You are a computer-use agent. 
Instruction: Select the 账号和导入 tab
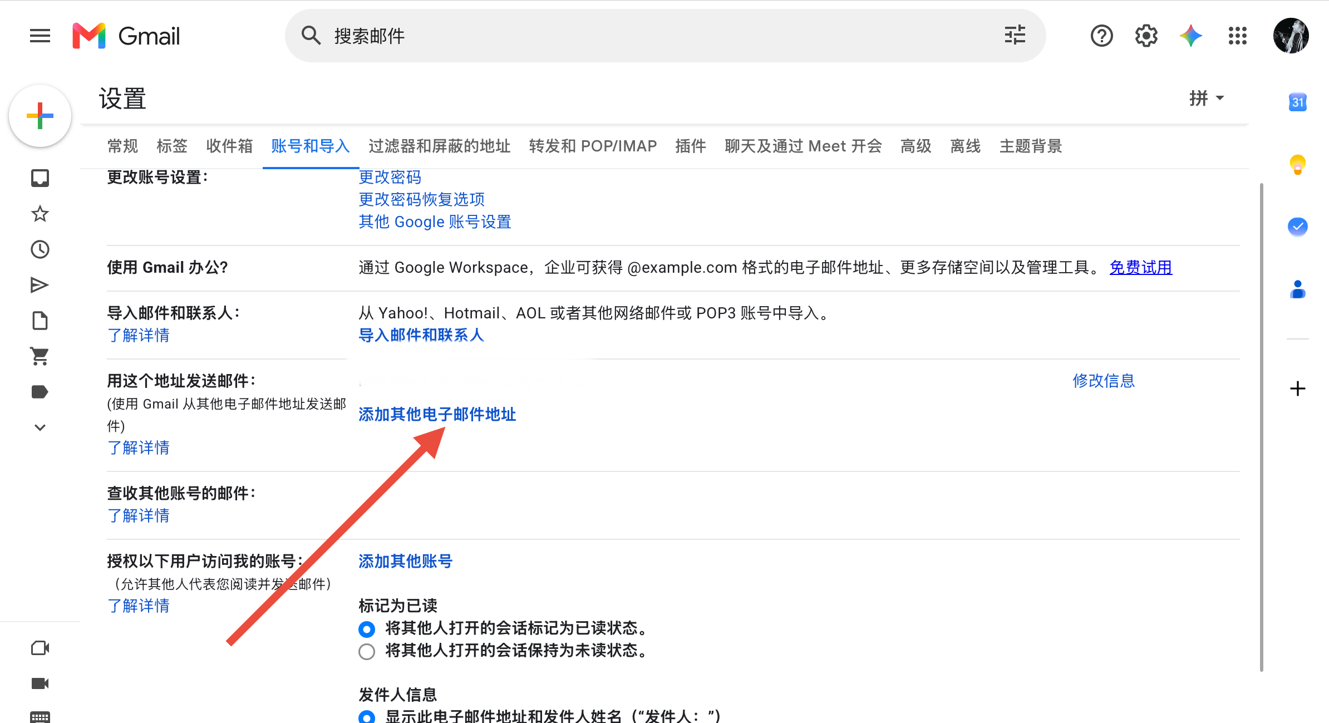tap(311, 146)
